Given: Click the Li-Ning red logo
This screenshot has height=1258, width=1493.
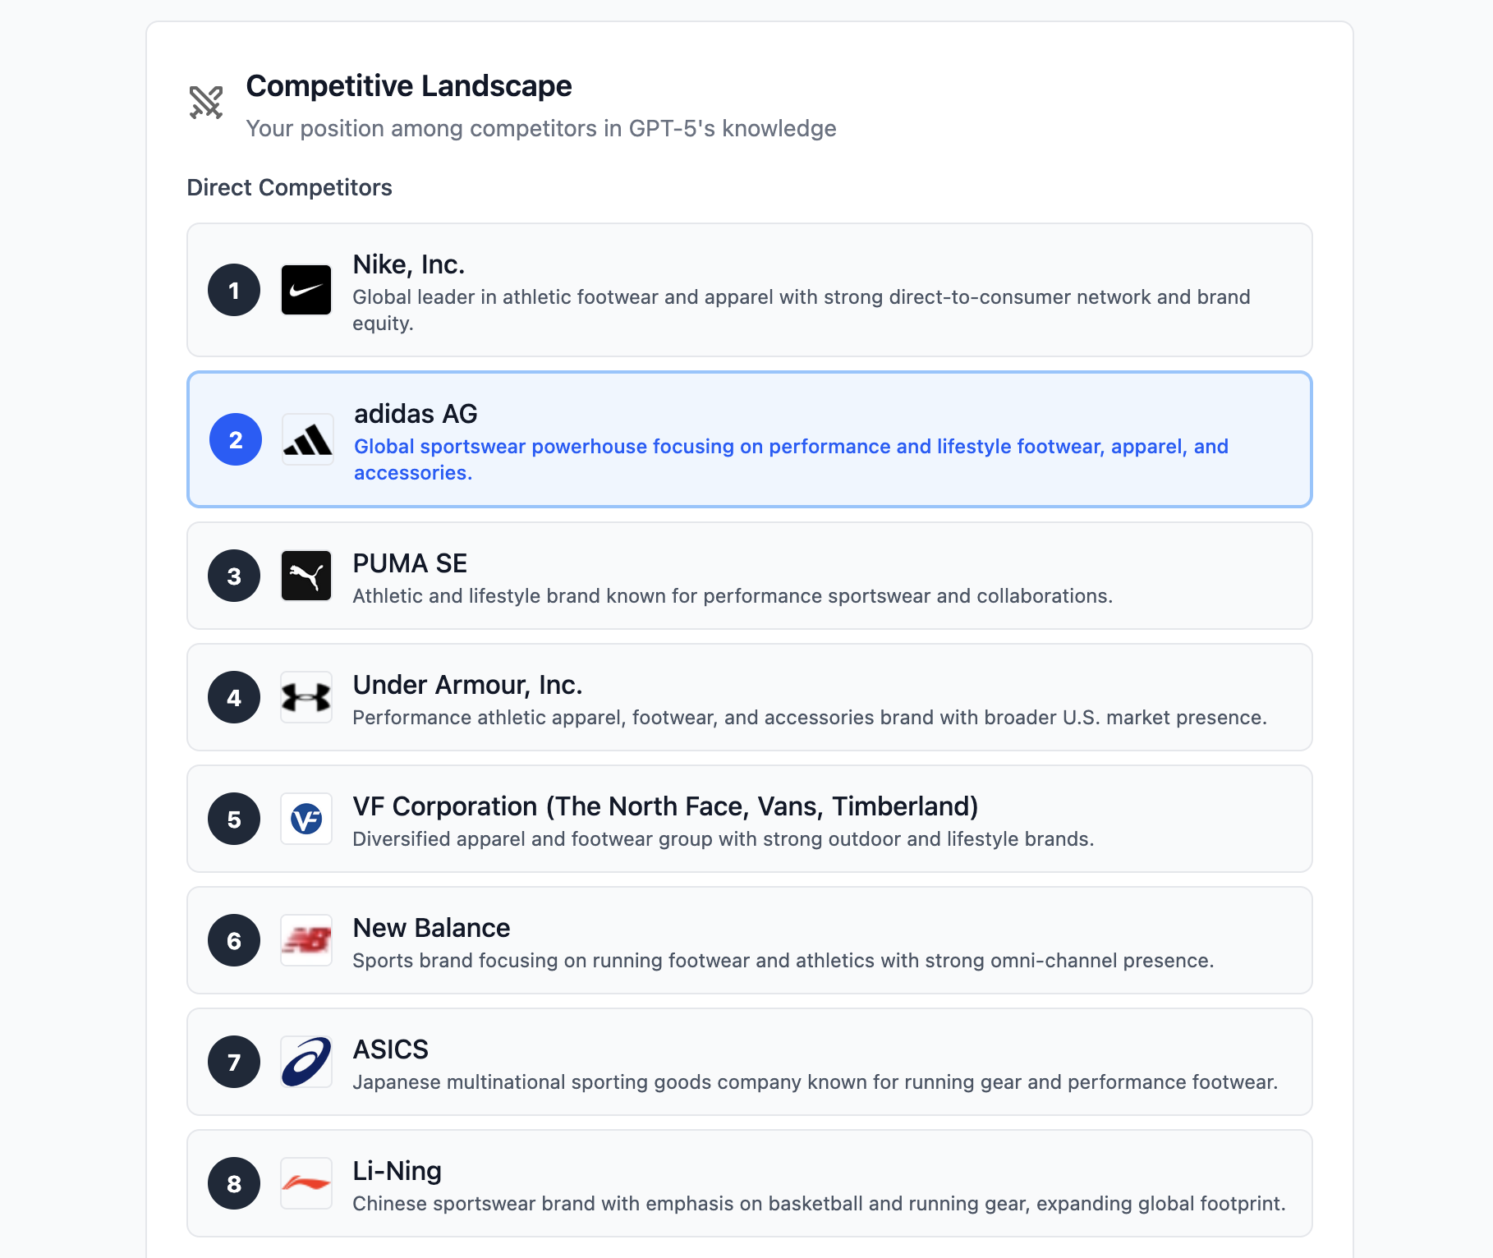Looking at the screenshot, I should [306, 1183].
